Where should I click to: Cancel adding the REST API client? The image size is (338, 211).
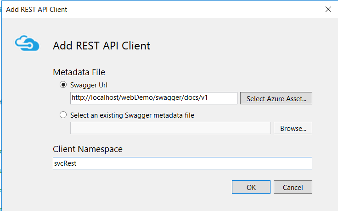pyautogui.click(x=293, y=187)
